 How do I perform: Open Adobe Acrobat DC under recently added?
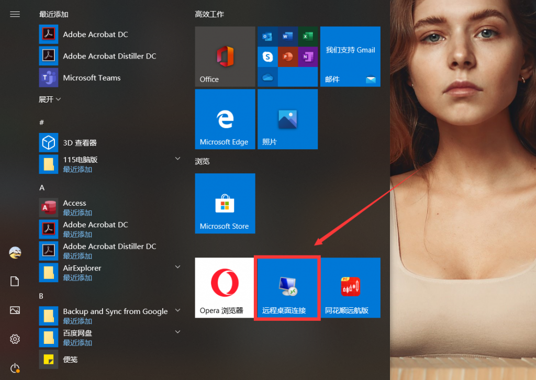(110, 34)
